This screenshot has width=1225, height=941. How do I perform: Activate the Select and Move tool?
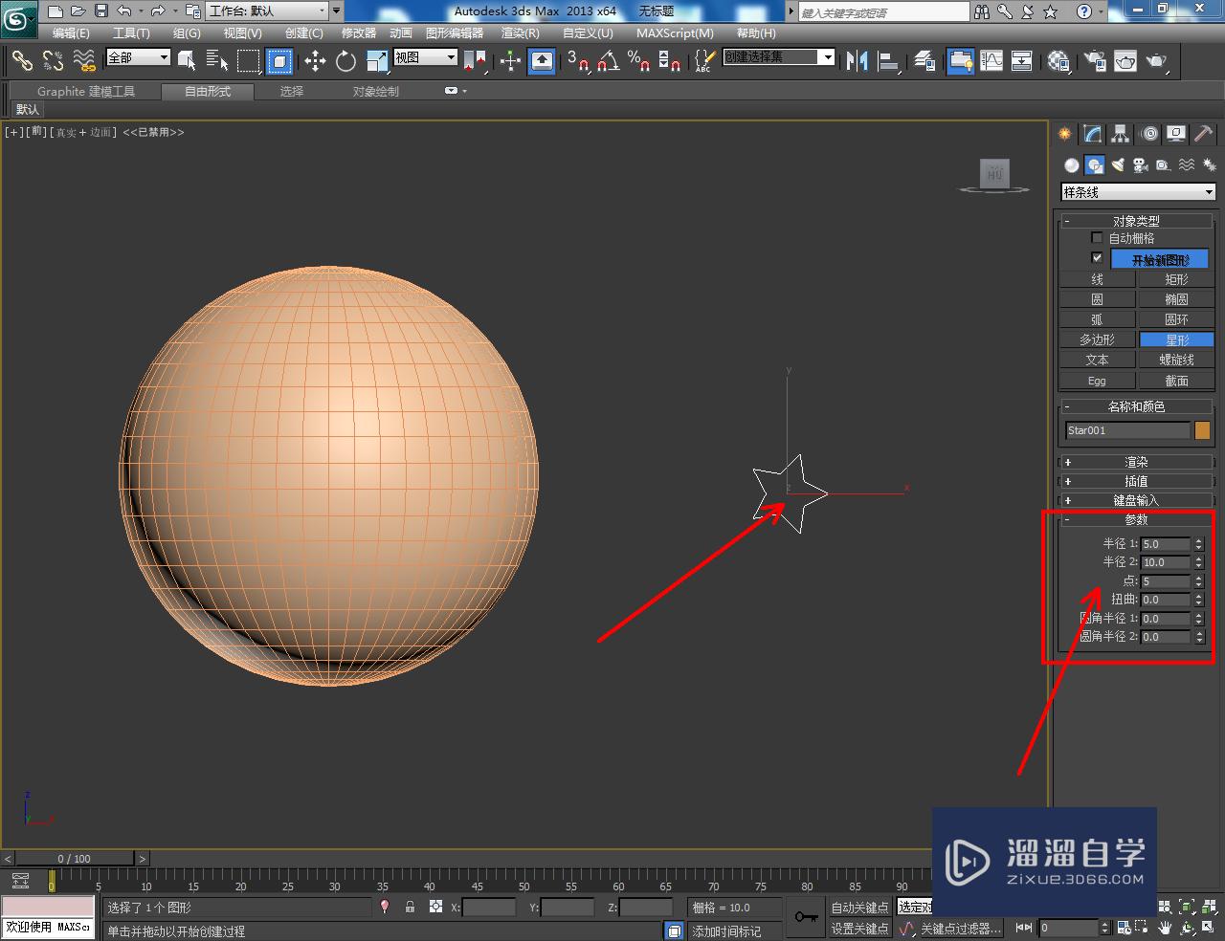315,61
